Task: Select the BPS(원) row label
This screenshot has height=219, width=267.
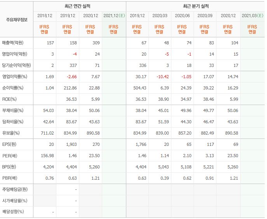Action: (9, 167)
